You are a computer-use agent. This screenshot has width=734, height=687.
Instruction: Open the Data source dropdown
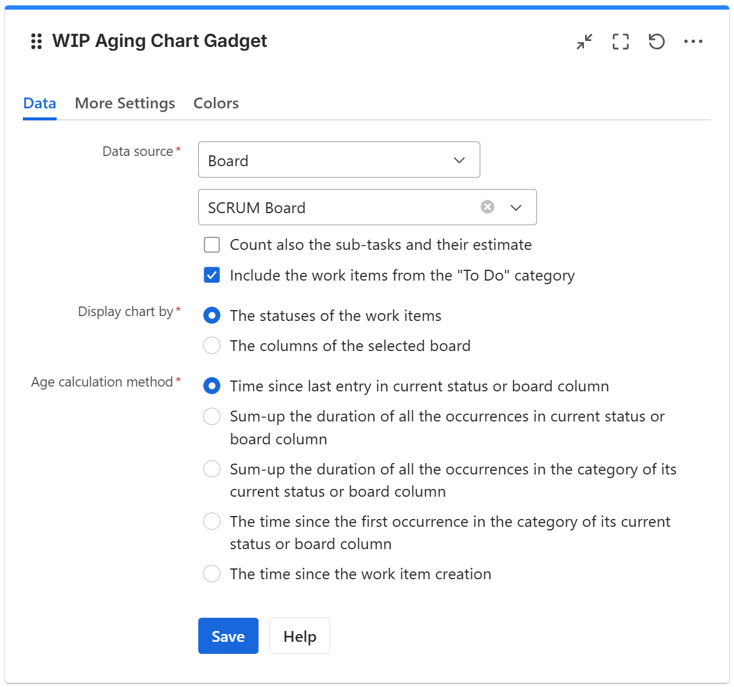pos(339,160)
